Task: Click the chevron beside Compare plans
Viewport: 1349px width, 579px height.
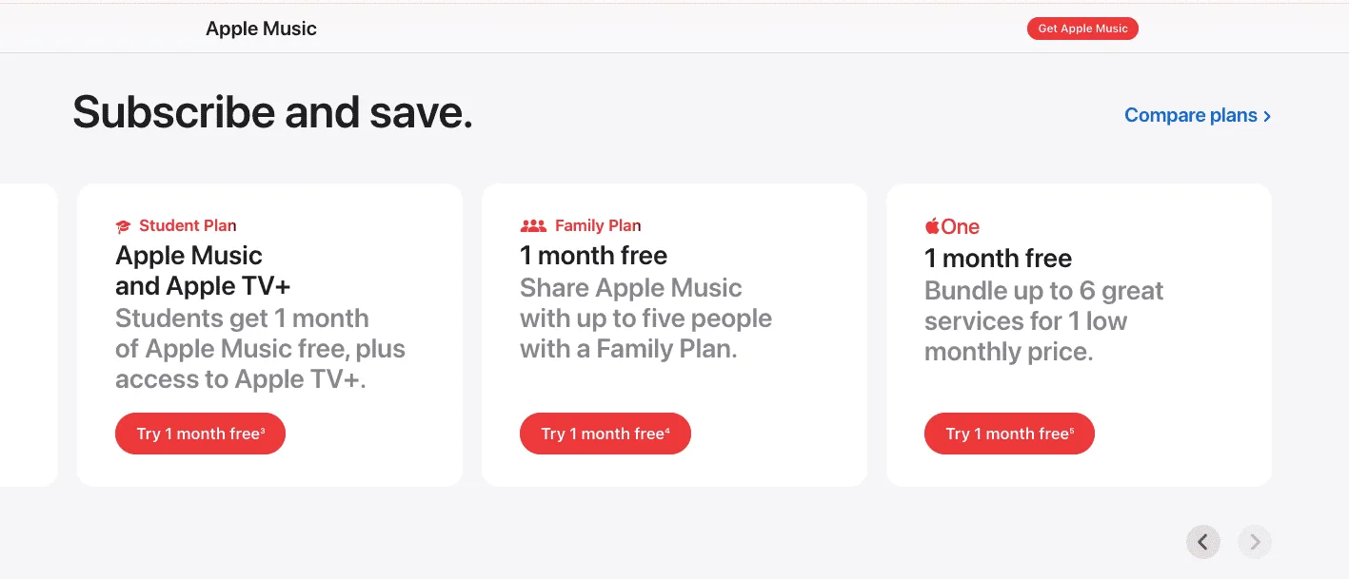Action: pos(1267,115)
